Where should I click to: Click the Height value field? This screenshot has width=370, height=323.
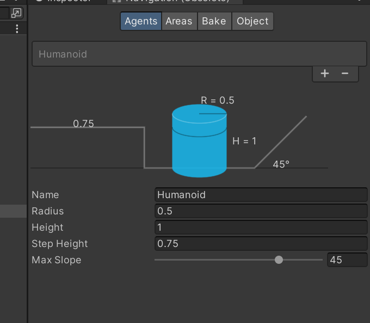(x=261, y=227)
